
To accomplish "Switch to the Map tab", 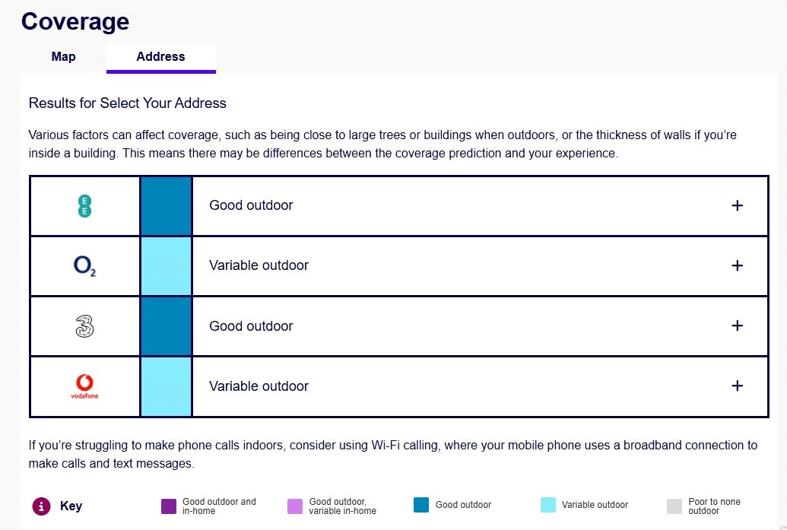I will [64, 57].
